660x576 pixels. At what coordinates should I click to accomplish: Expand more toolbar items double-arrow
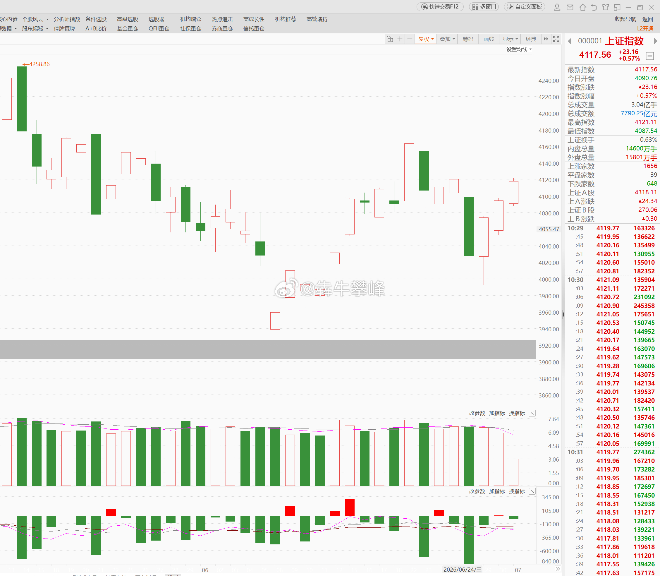tap(546, 39)
